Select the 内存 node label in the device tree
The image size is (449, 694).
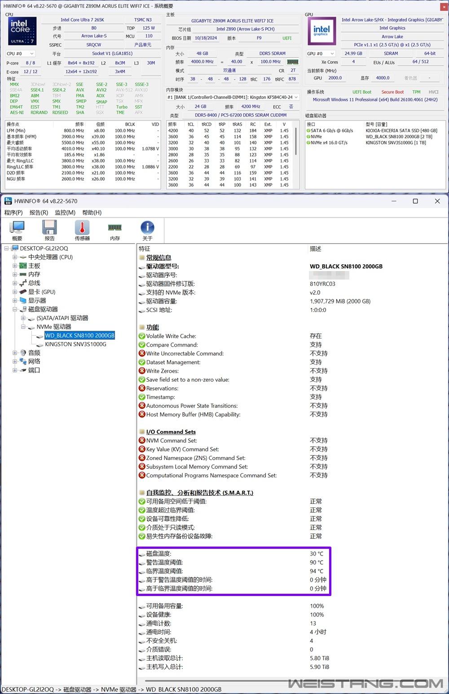point(34,275)
